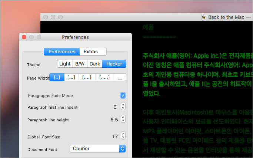253x158 pixels.
Task: Pick the Dark theme option
Action: [x=95, y=64]
